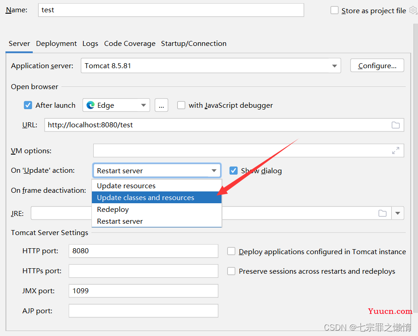Image resolution: width=418 pixels, height=336 pixels.
Task: Open the Application server Tomcat dropdown
Action: 211,65
